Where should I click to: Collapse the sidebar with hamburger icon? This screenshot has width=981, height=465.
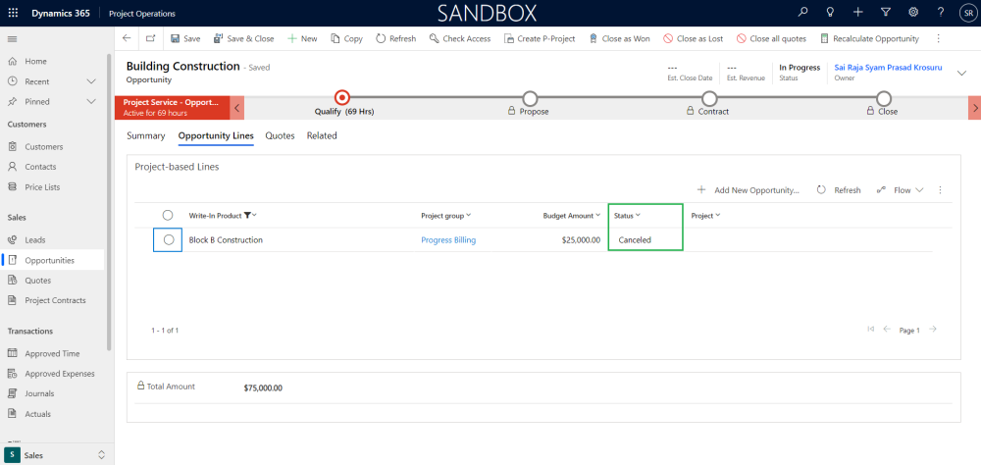click(x=12, y=39)
